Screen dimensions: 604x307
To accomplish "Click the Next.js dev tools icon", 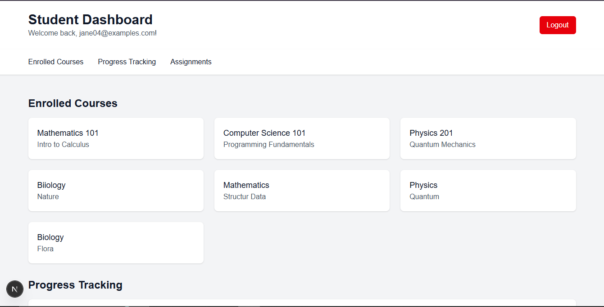I will (15, 289).
